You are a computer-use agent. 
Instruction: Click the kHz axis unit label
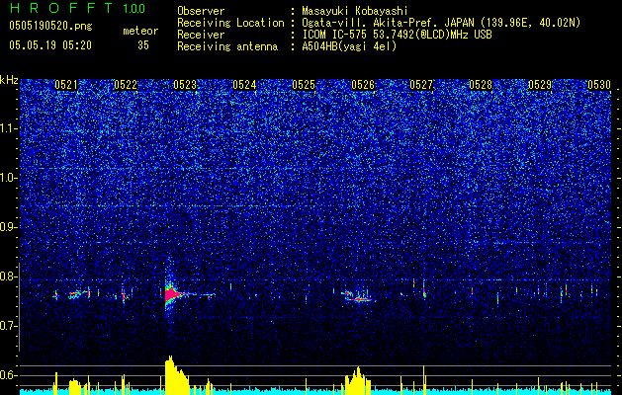9,80
